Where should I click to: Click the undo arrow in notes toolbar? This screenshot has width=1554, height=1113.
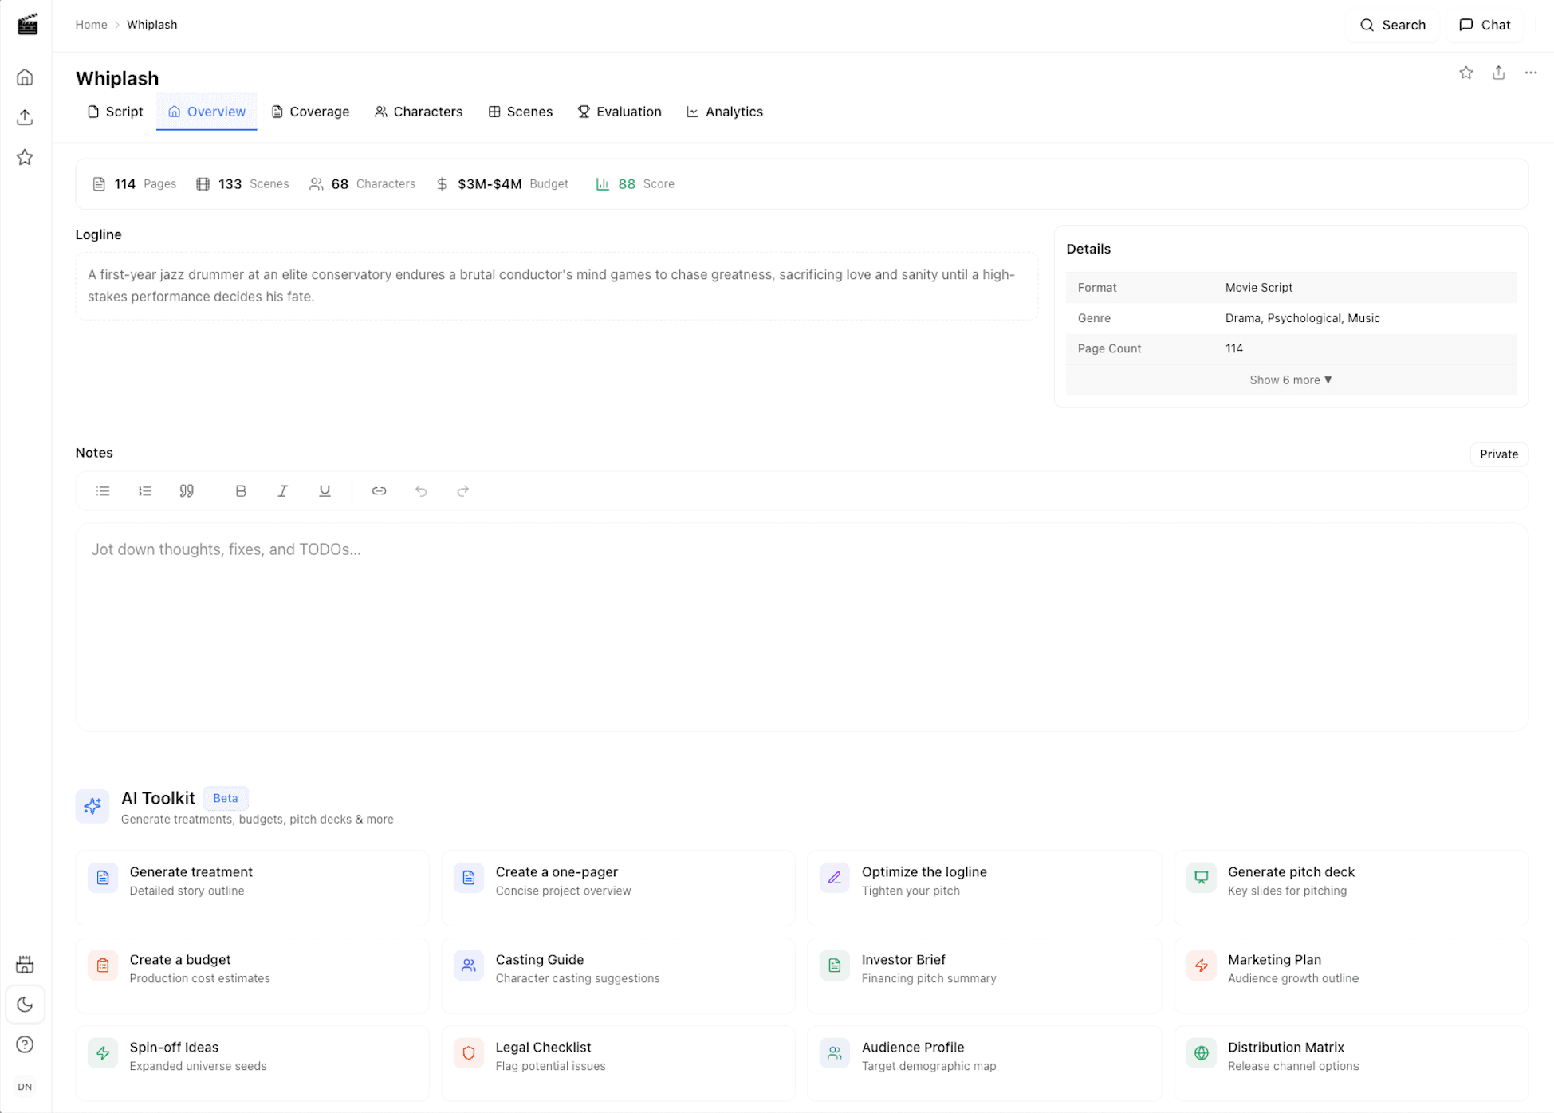pyautogui.click(x=421, y=491)
